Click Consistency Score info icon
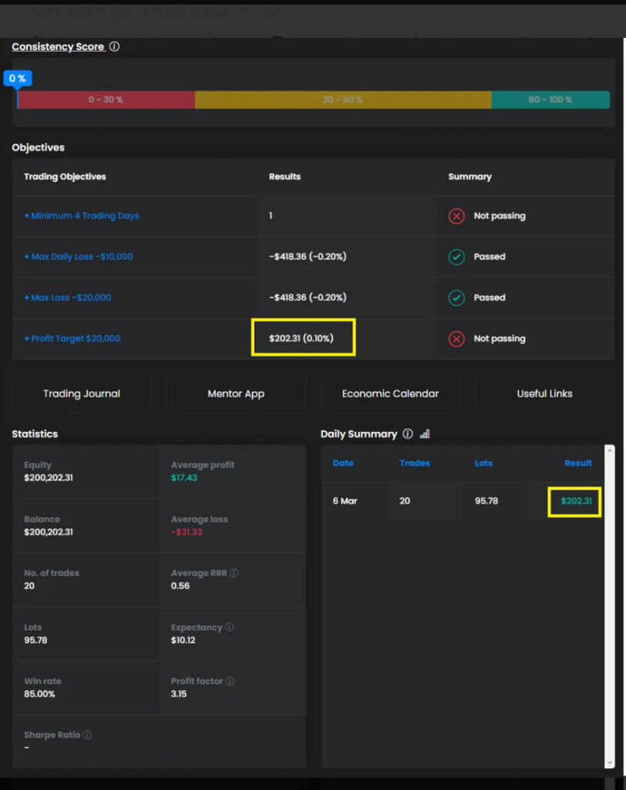Screen dimensions: 626x790 click(114, 47)
